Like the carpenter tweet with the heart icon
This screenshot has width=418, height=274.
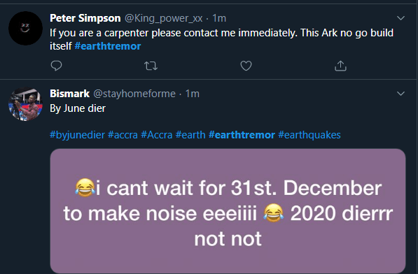[246, 66]
